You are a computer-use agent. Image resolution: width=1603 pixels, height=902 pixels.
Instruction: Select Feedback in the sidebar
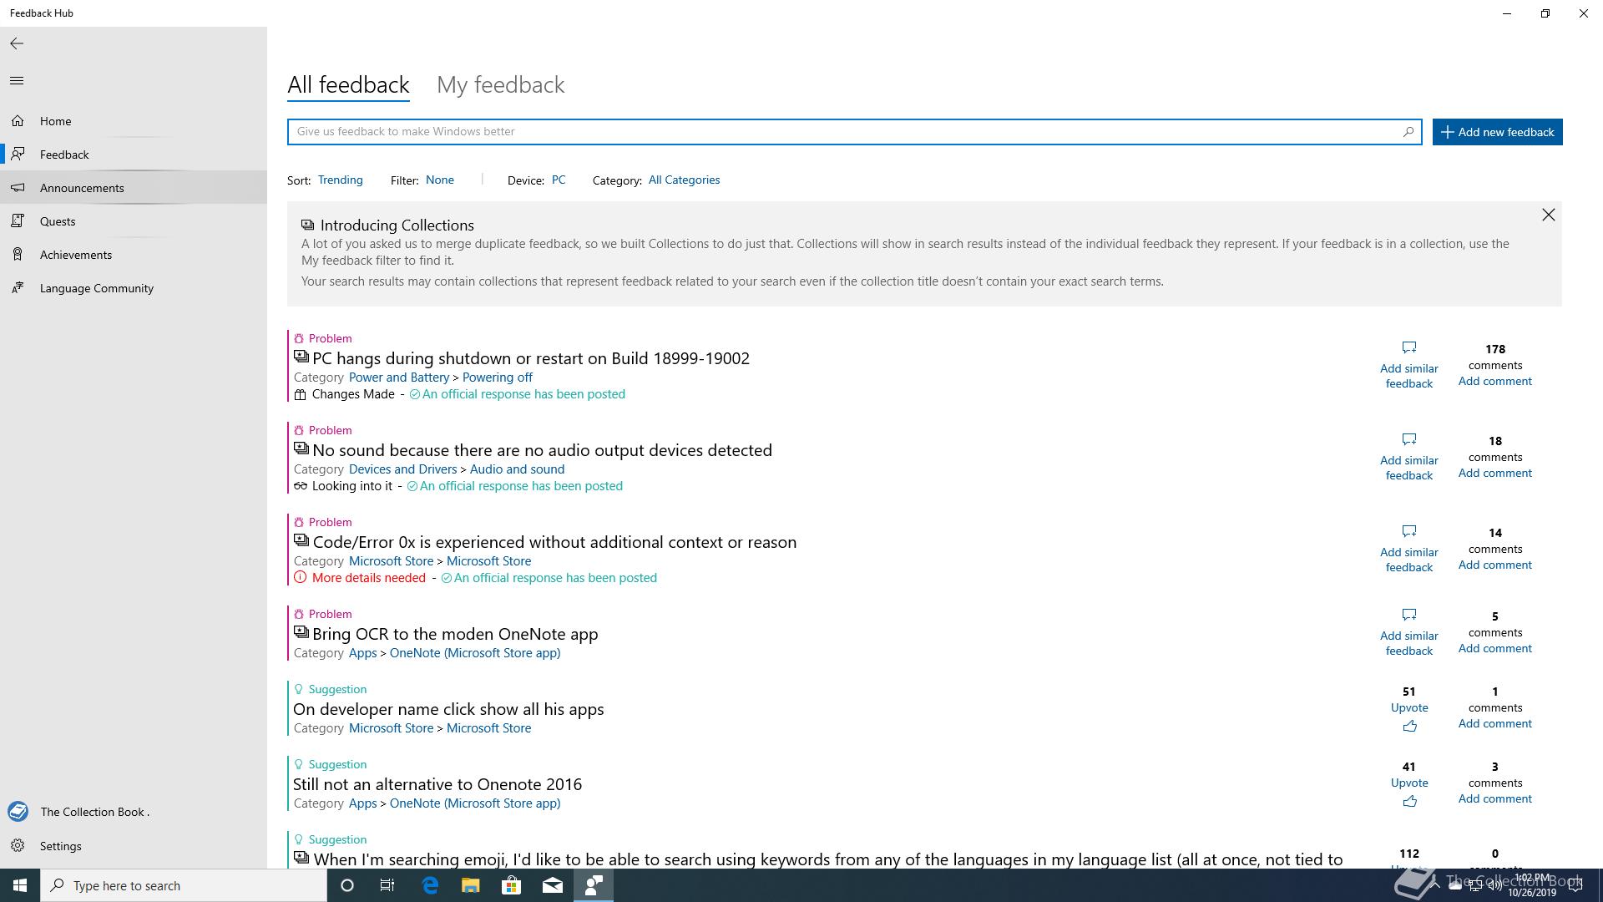(x=134, y=155)
